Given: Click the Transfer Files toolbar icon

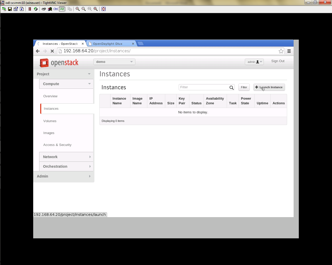Looking at the screenshot, I should coord(70,9).
